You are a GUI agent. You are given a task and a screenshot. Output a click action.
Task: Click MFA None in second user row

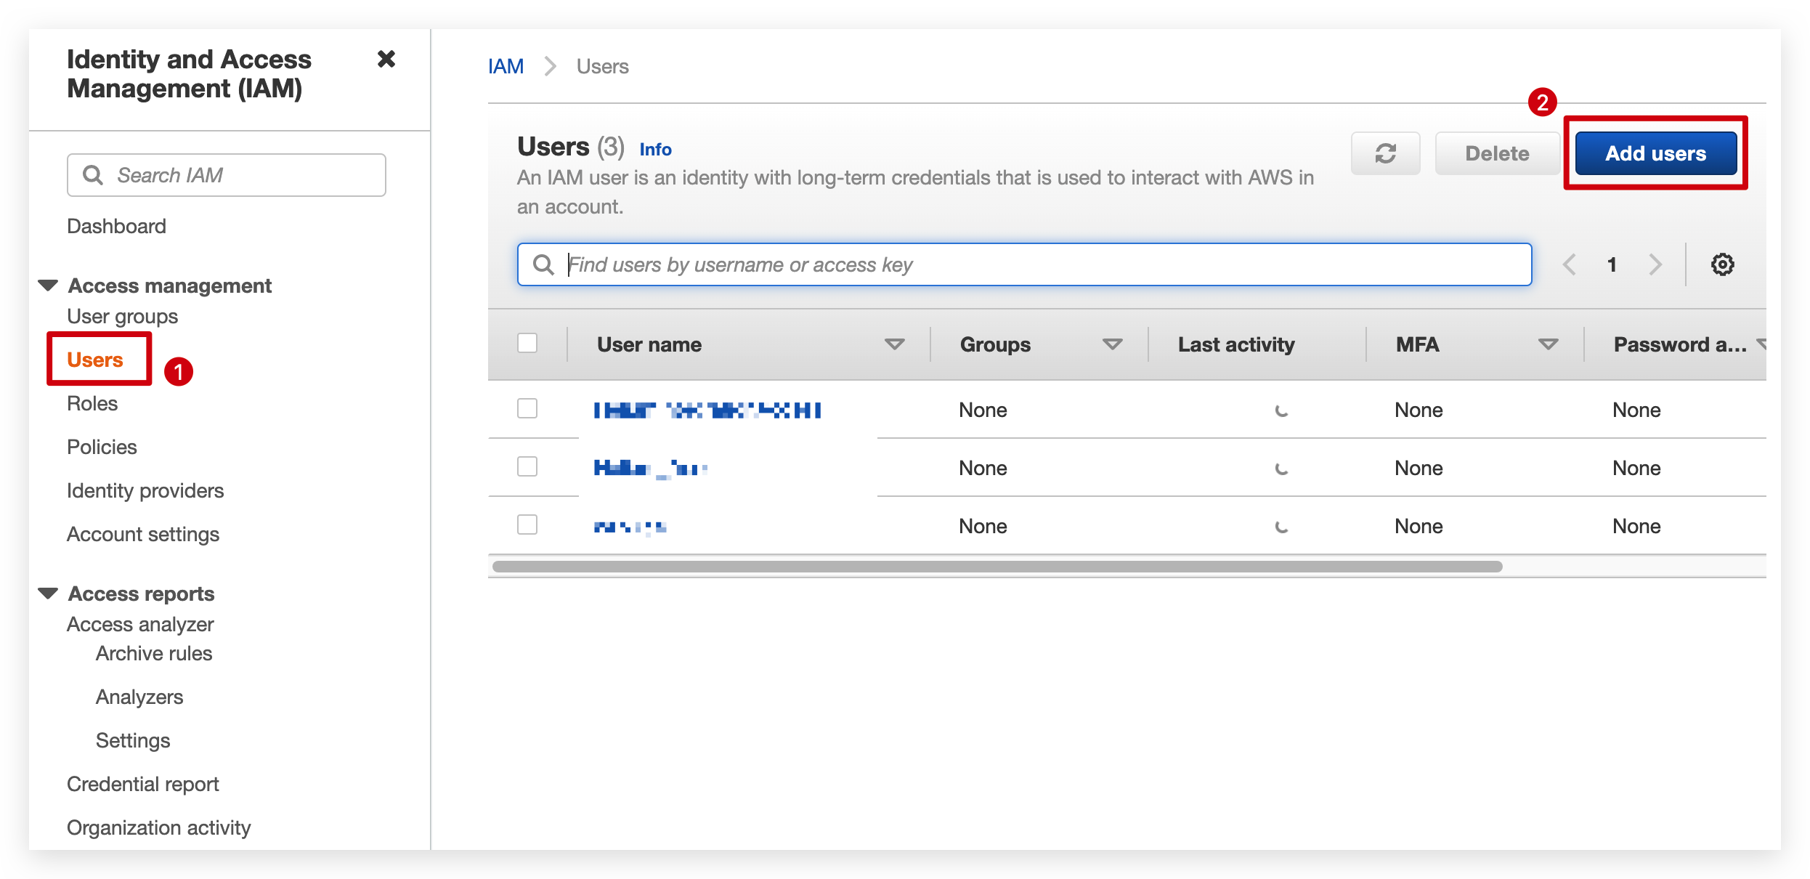click(x=1419, y=468)
